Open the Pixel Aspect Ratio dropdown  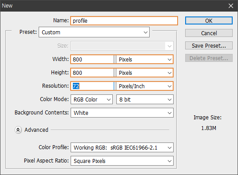[x=122, y=161]
